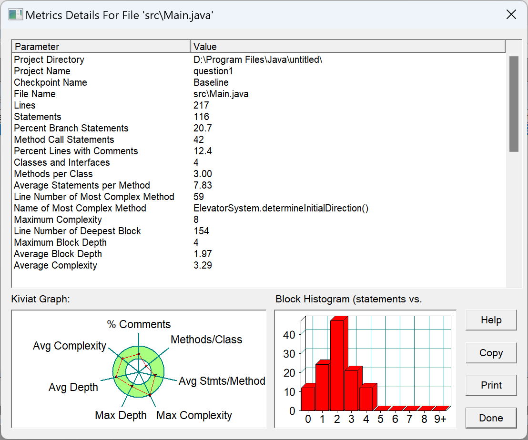Select the Value column header

[347, 46]
